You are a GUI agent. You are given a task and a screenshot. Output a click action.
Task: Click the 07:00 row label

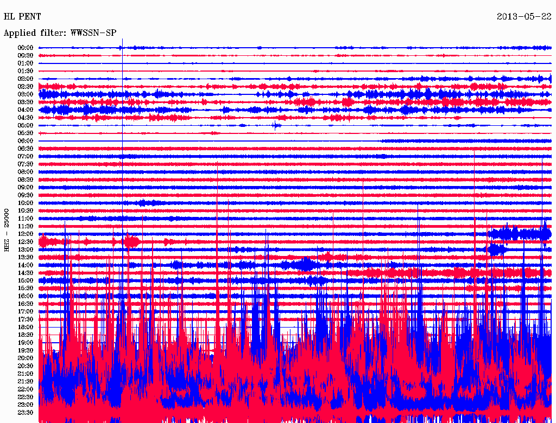26,156
